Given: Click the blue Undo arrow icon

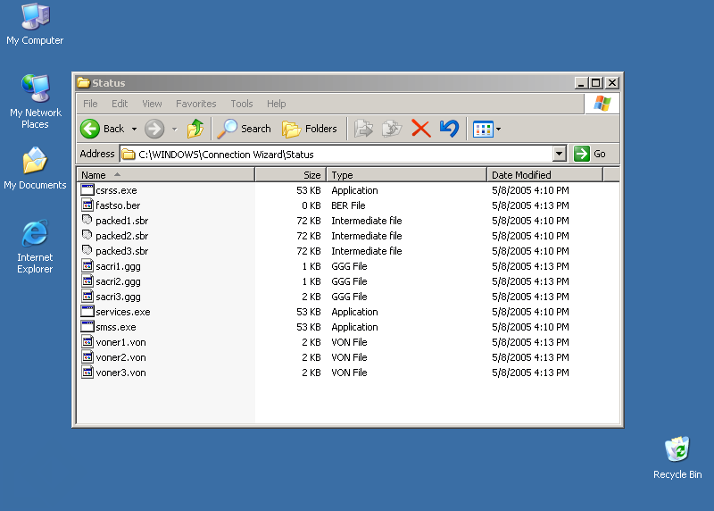Looking at the screenshot, I should click(449, 129).
